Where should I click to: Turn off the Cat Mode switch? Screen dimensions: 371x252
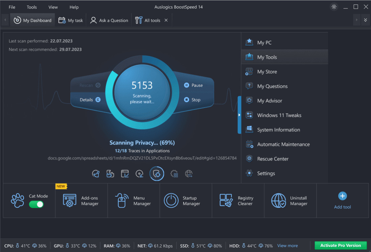(36, 204)
